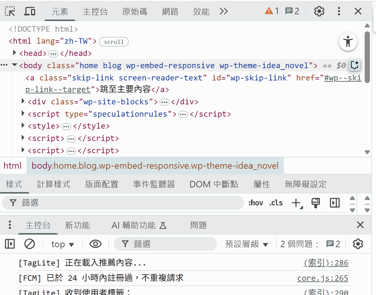Activate the inspect element picker tool
The width and height of the screenshot is (376, 295).
10,11
